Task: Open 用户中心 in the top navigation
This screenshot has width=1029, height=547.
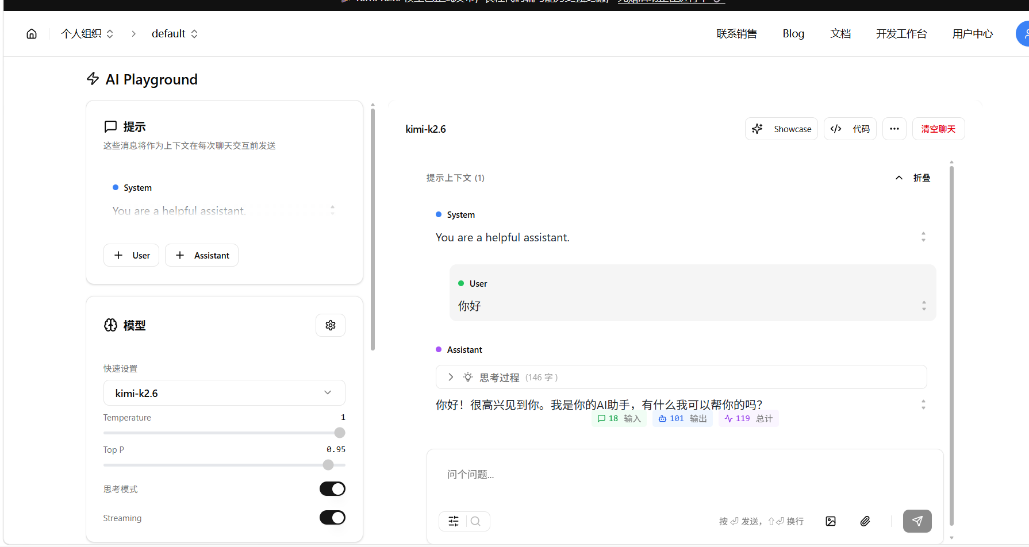Action: click(973, 34)
